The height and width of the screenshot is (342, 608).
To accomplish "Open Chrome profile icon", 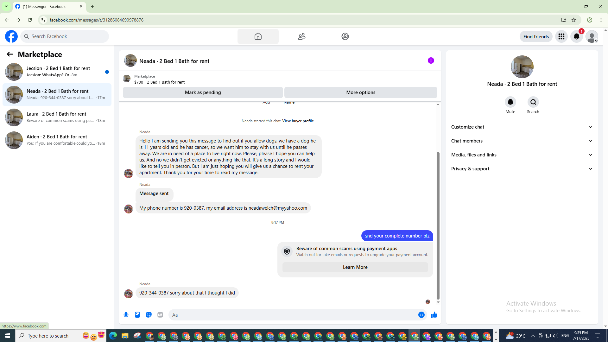I will click(x=590, y=20).
